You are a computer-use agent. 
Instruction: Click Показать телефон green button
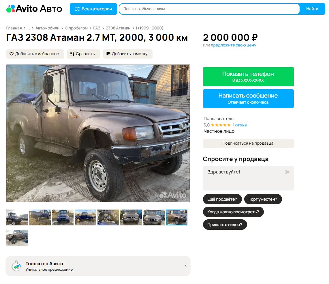click(248, 77)
